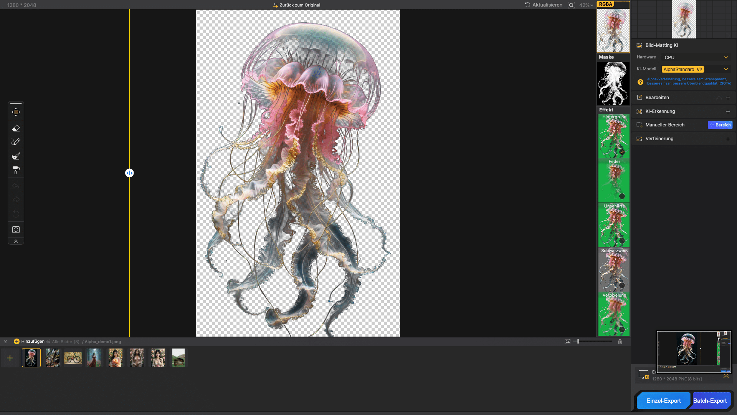Select the paint roller tool

[x=16, y=170]
